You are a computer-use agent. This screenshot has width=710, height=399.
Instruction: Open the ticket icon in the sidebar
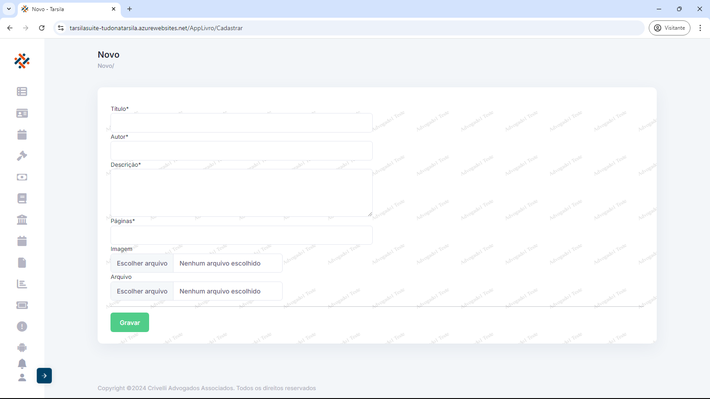coord(22,305)
